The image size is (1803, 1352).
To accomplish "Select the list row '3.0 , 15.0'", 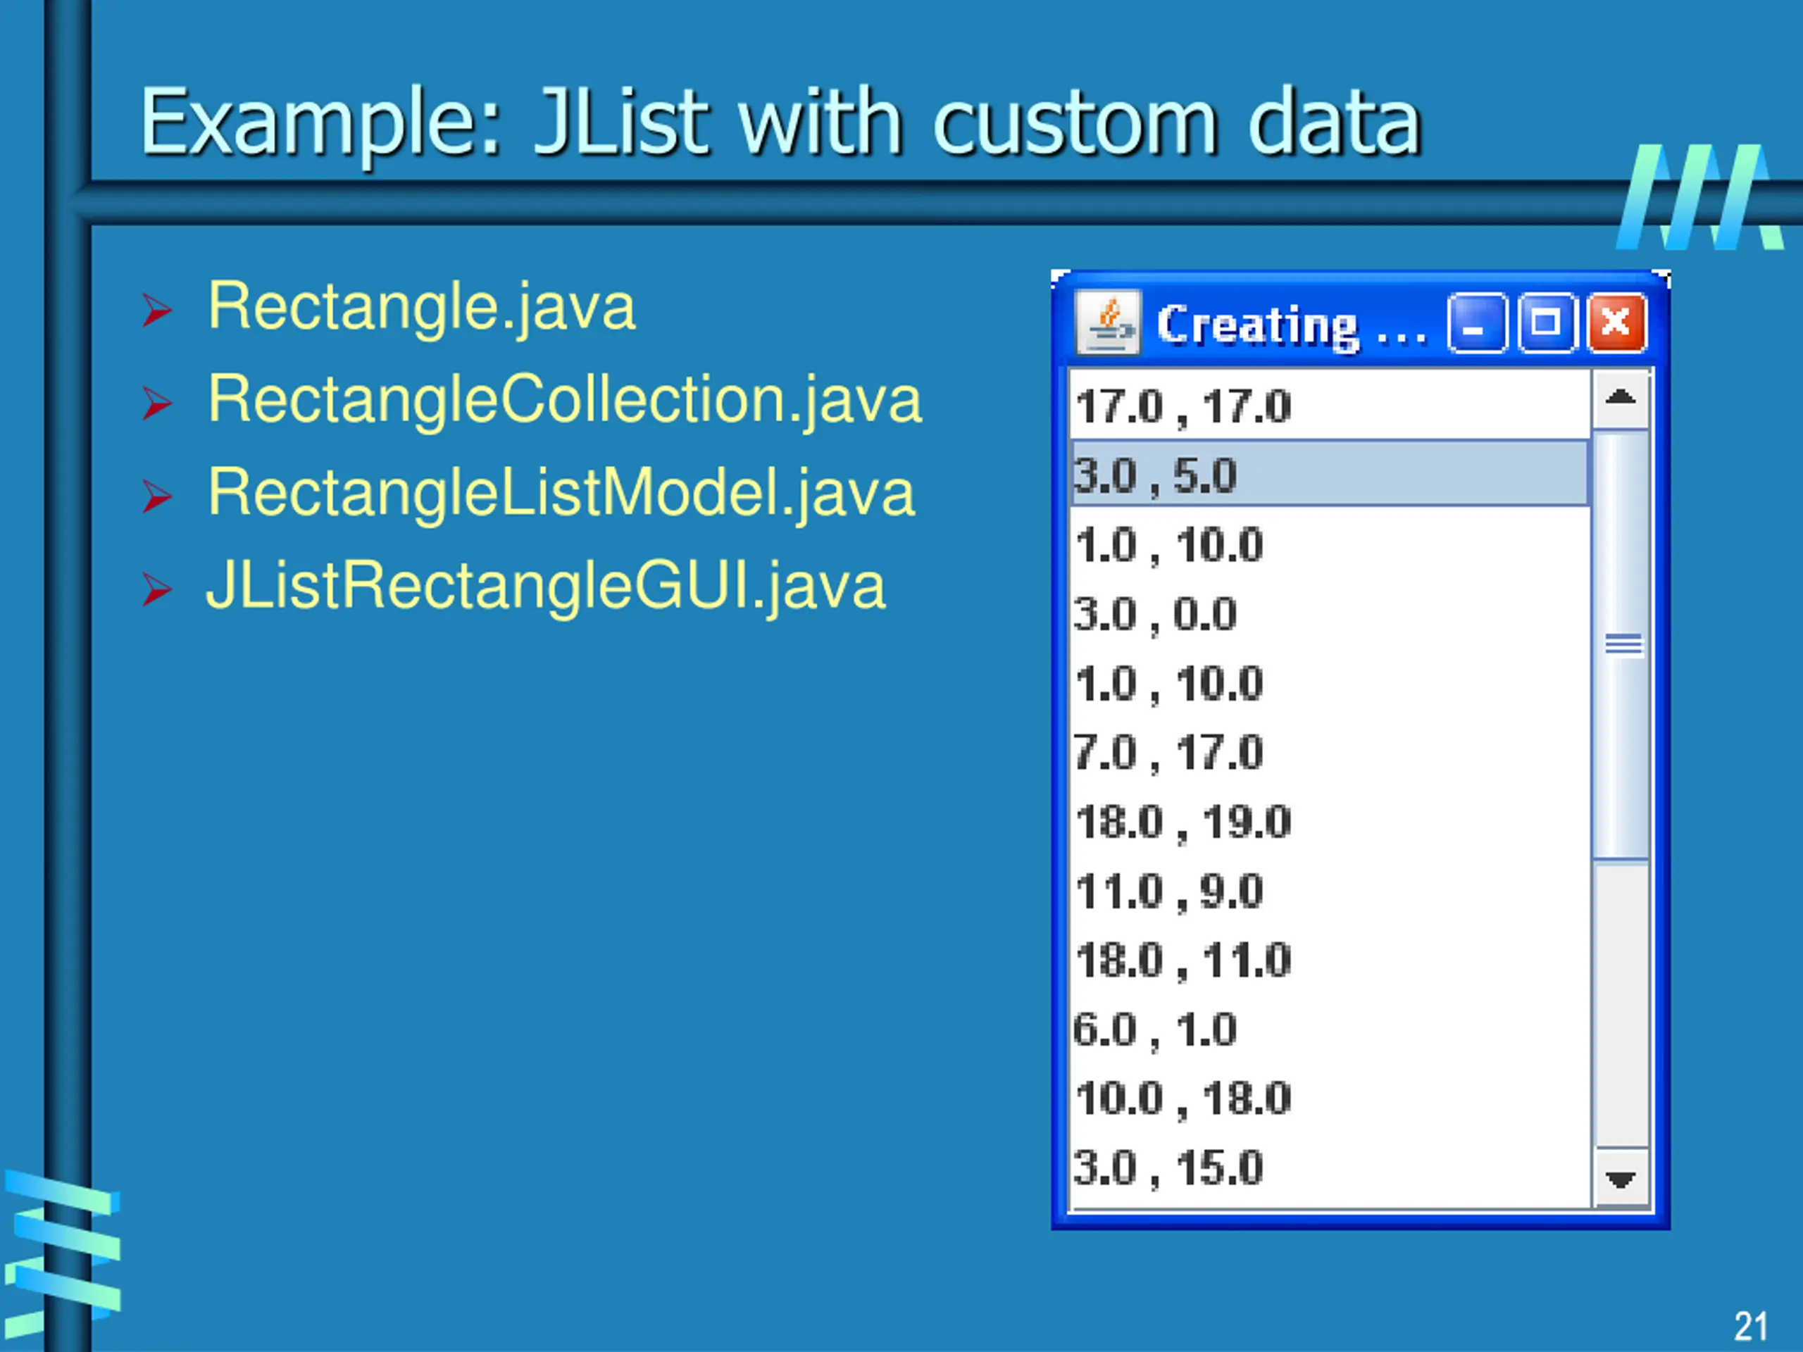I will (1330, 1167).
